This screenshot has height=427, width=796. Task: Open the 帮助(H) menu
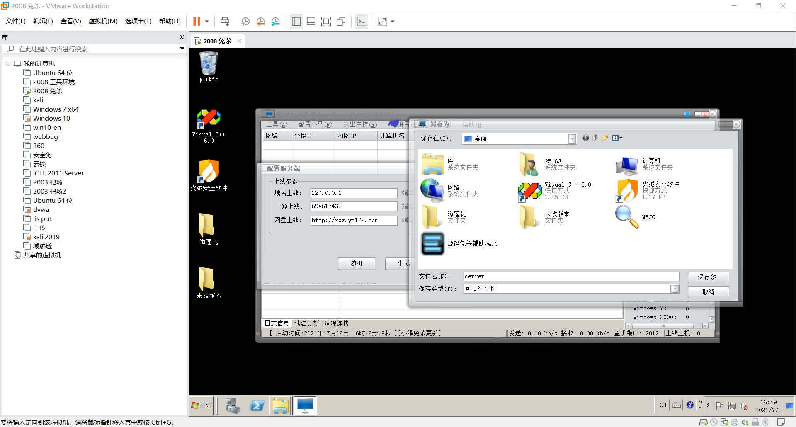coord(170,21)
